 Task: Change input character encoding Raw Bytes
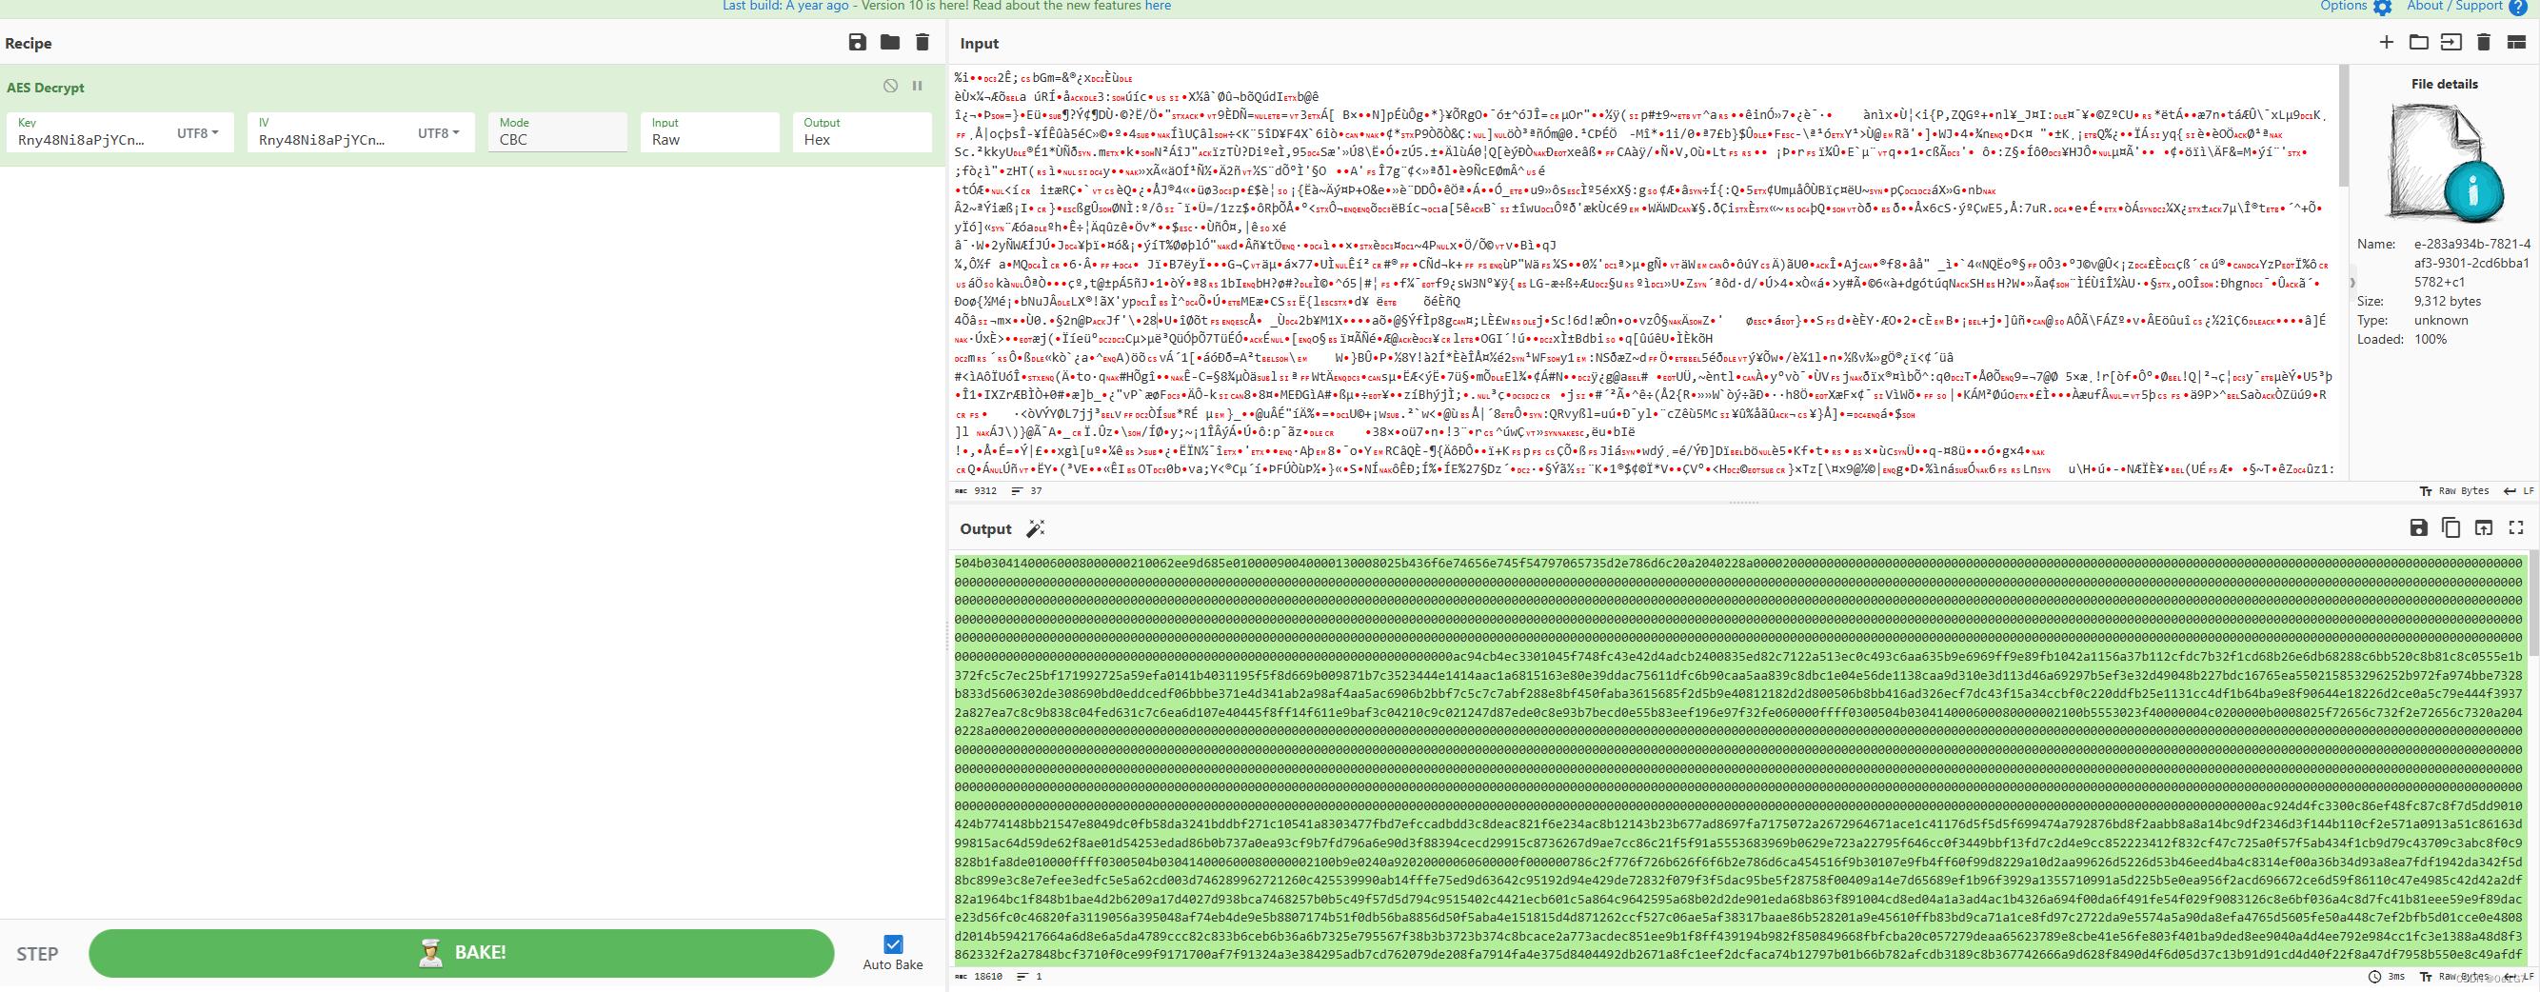(2454, 491)
